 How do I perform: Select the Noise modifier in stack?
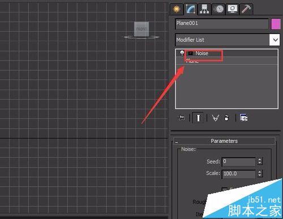coord(201,53)
